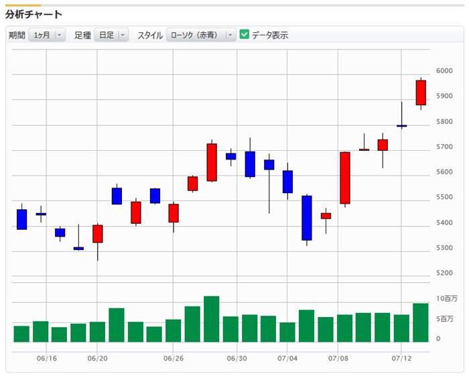Click the 06/16 date axis label

pos(47,359)
